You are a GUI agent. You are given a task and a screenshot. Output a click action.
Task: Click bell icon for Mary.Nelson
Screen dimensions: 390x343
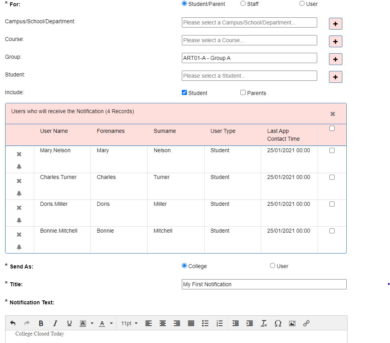coord(19,167)
